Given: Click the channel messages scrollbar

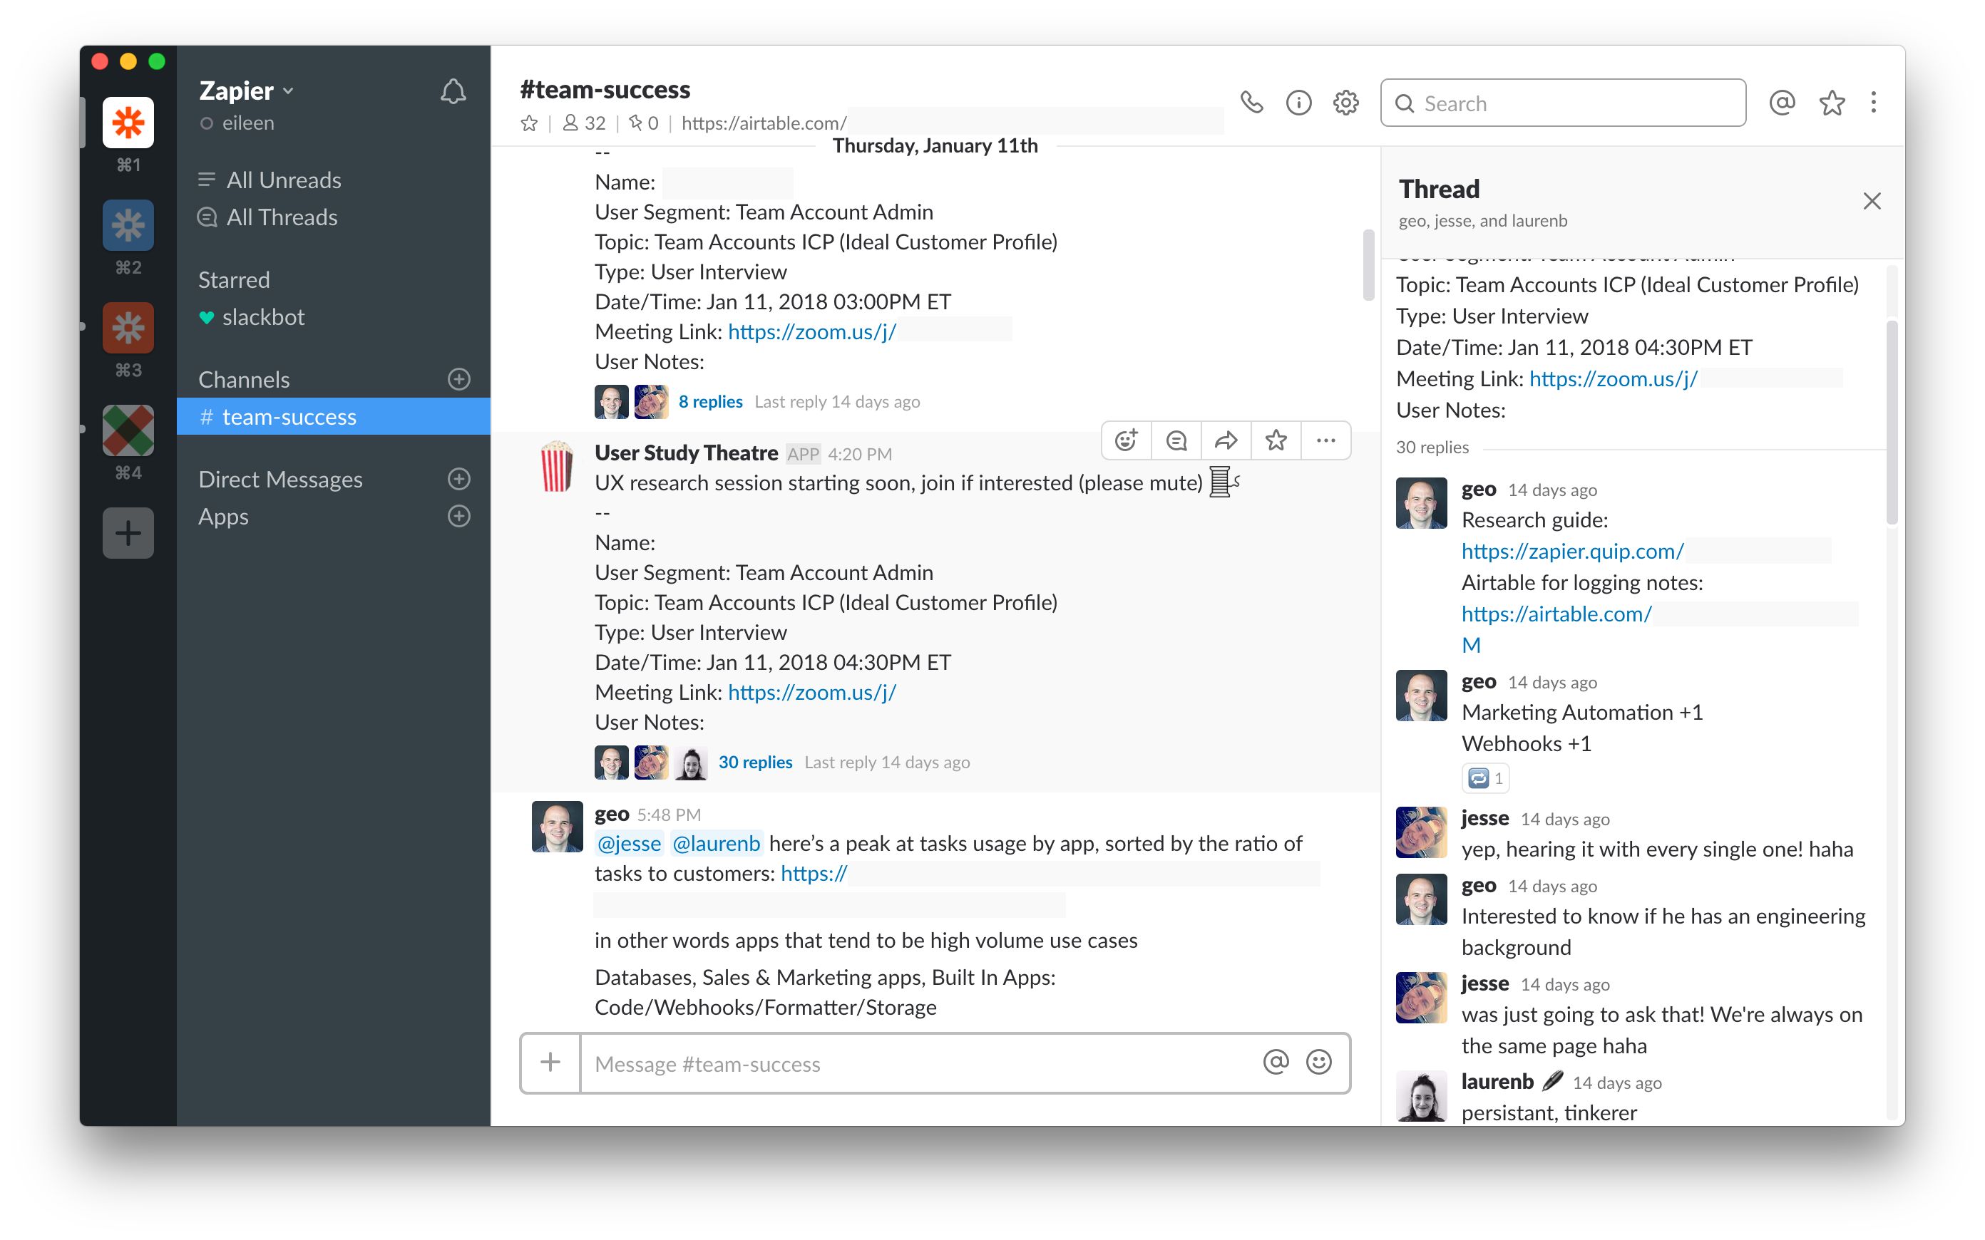Looking at the screenshot, I should (1368, 265).
